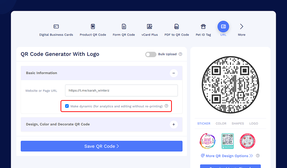Click the Save QR Code button
287x168 pixels.
click(101, 146)
